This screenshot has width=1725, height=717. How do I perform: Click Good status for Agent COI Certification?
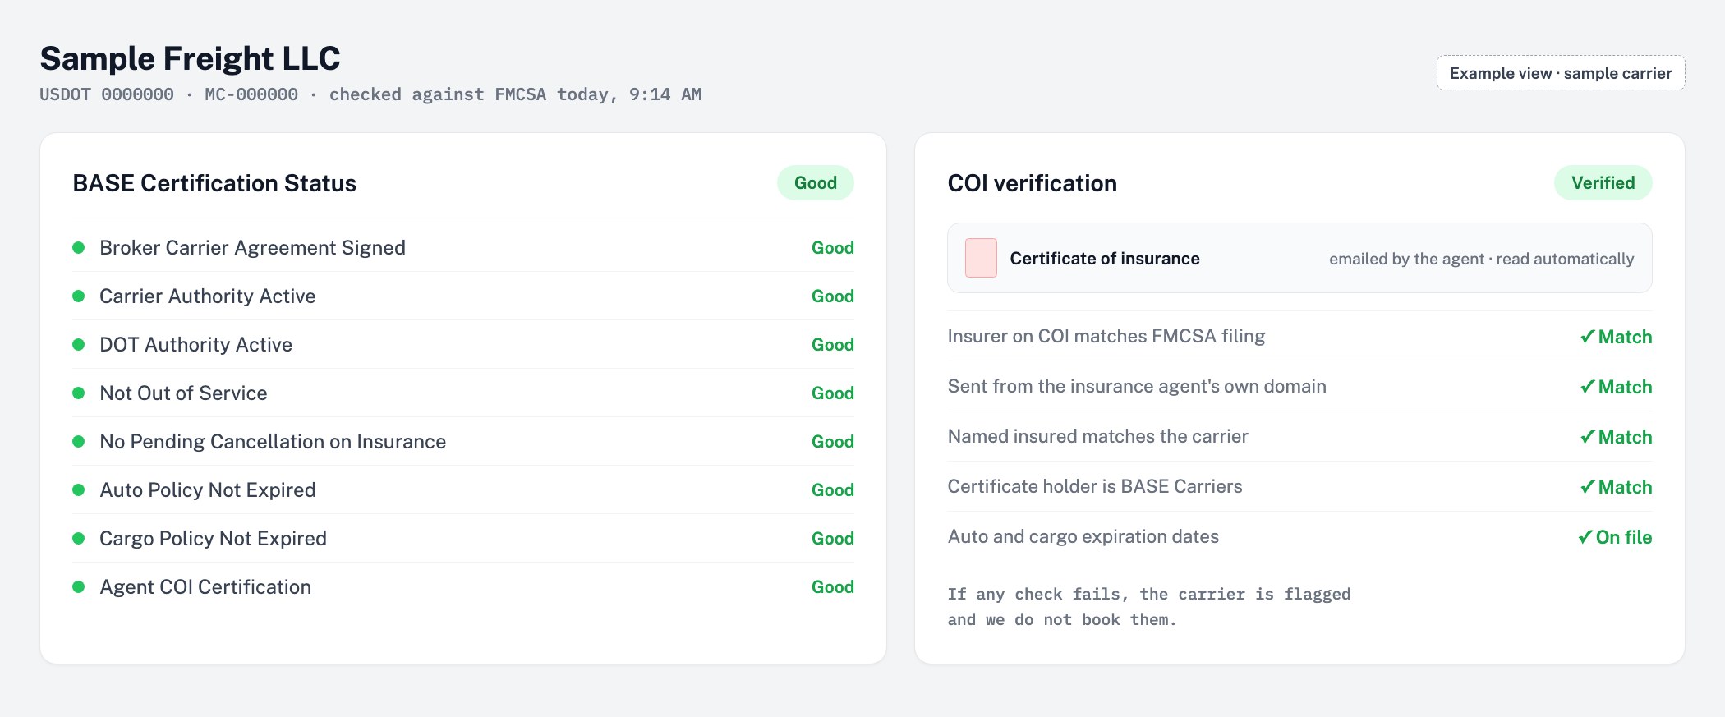pos(833,586)
